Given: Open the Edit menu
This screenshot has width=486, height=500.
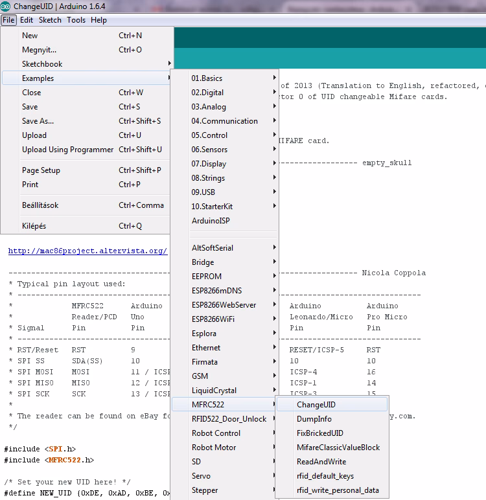Looking at the screenshot, I should [x=26, y=20].
